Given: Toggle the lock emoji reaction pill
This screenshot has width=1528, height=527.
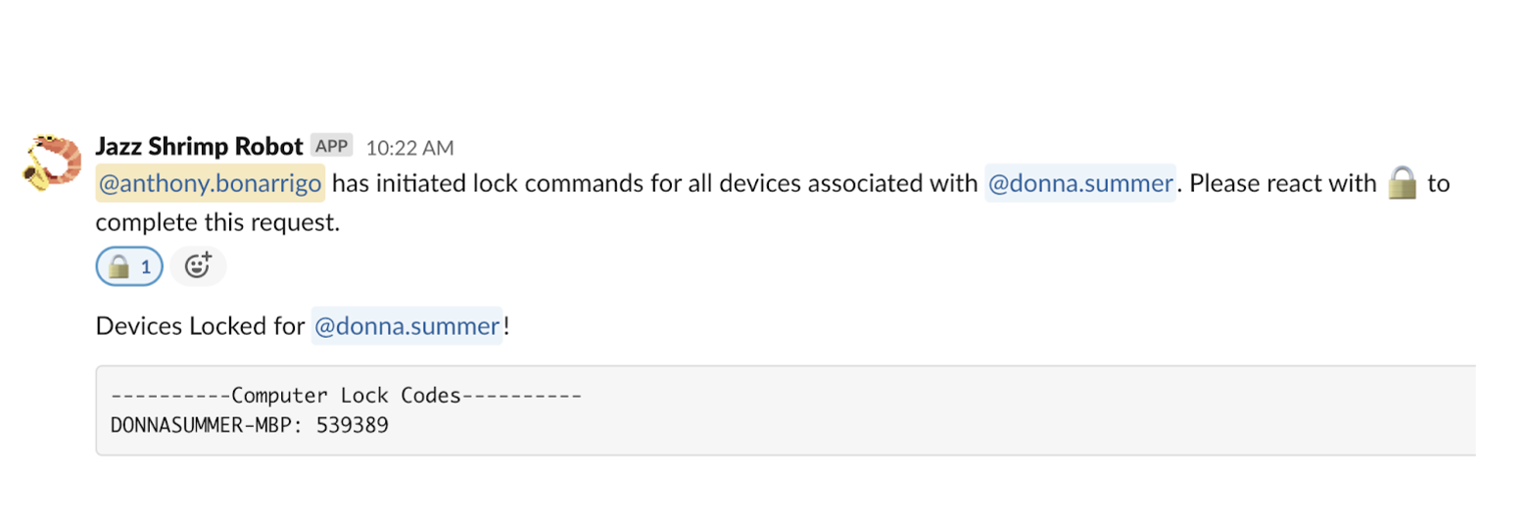Looking at the screenshot, I should (129, 266).
